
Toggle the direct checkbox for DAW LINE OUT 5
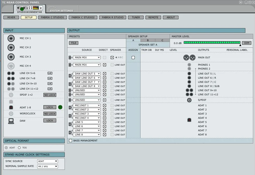click(105, 74)
